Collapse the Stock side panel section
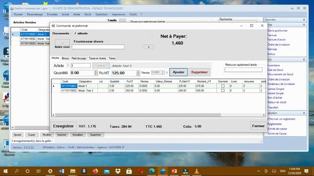This screenshot has width=314, height=176. point(304,60)
